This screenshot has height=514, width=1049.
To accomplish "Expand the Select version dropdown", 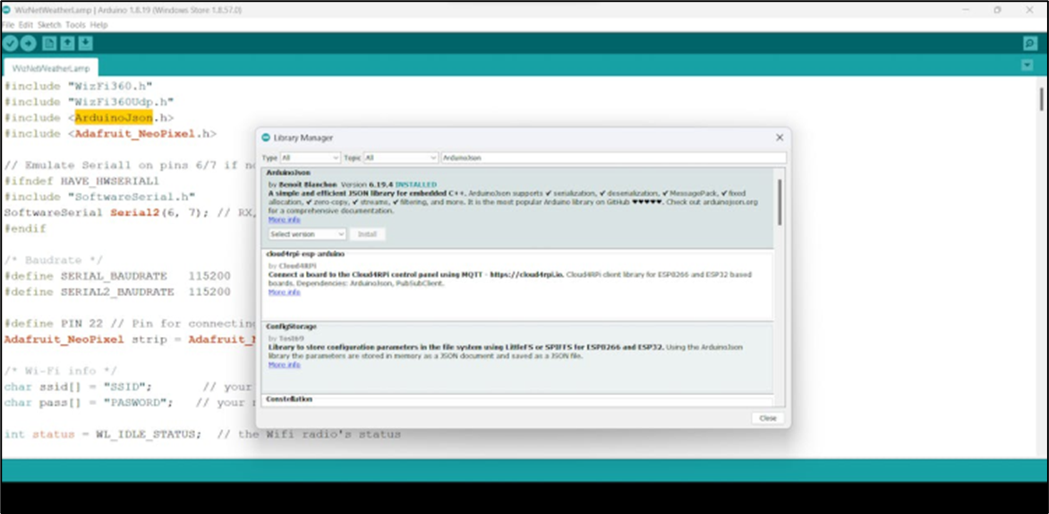I will pos(307,234).
